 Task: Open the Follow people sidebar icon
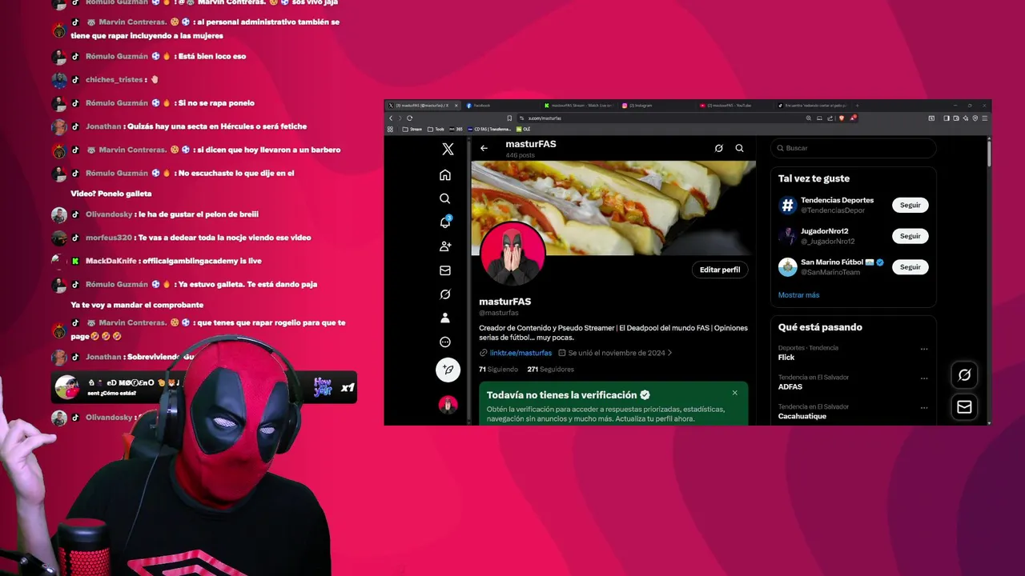(445, 246)
